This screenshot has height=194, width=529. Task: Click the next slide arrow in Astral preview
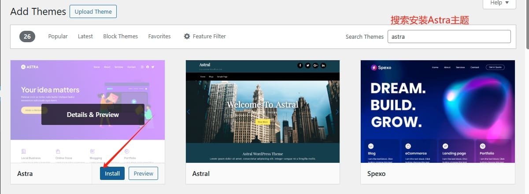pos(337,112)
